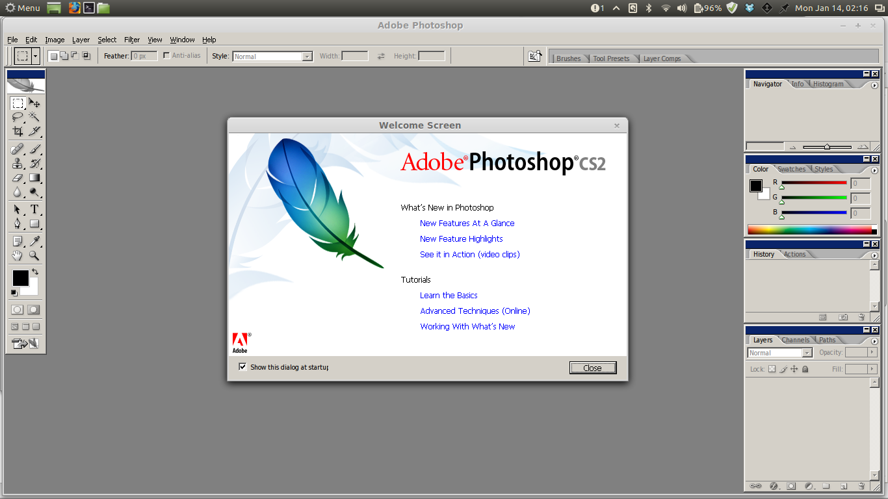Image resolution: width=888 pixels, height=499 pixels.
Task: Open New Feature Highlights link
Action: pyautogui.click(x=461, y=238)
